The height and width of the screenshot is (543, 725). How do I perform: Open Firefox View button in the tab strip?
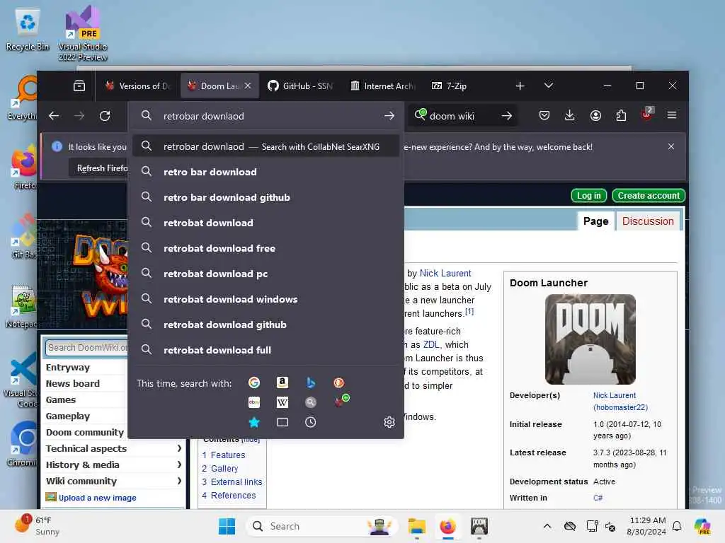(x=79, y=86)
